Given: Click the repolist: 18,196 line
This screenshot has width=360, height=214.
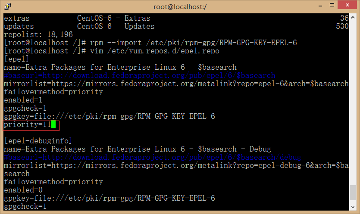Looking at the screenshot, I should (38, 34).
